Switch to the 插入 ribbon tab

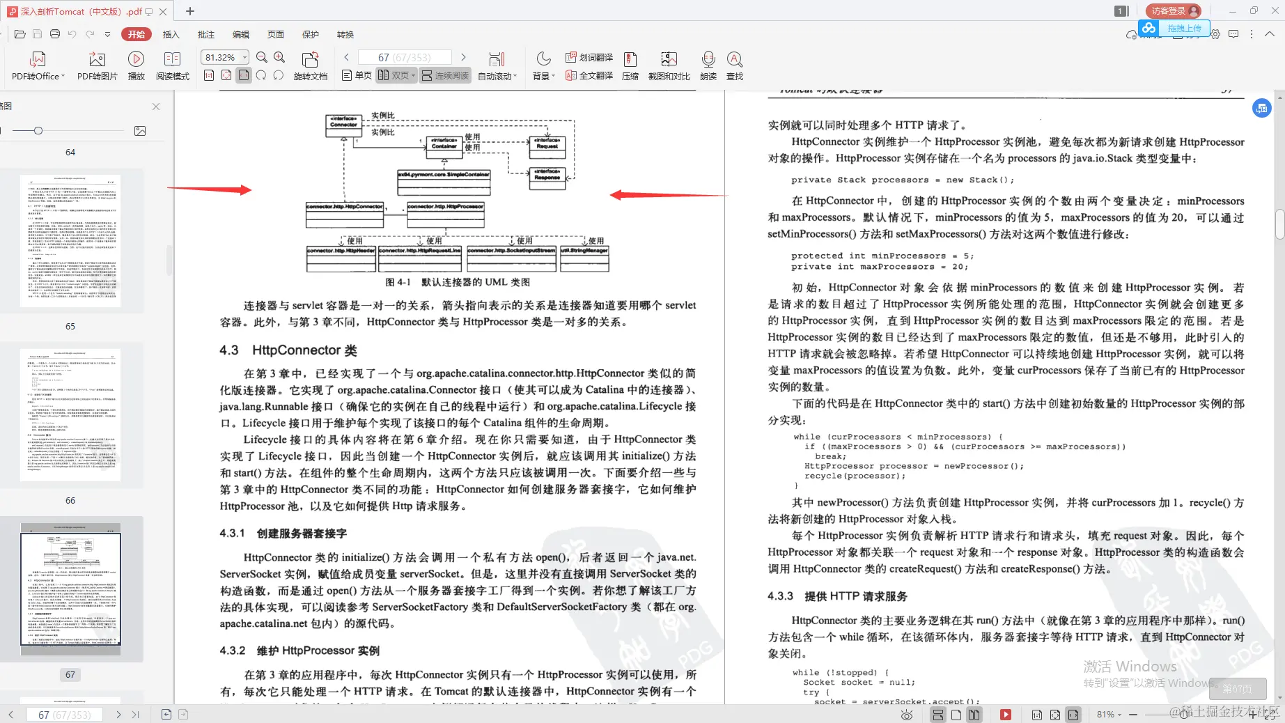point(171,33)
